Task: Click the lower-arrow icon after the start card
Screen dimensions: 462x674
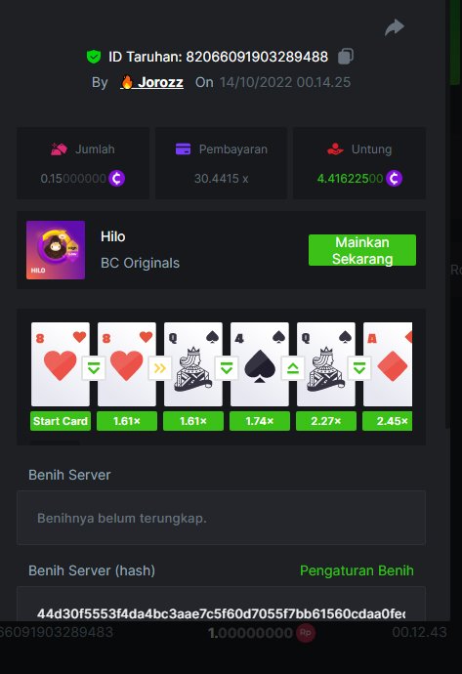Action: tap(94, 368)
